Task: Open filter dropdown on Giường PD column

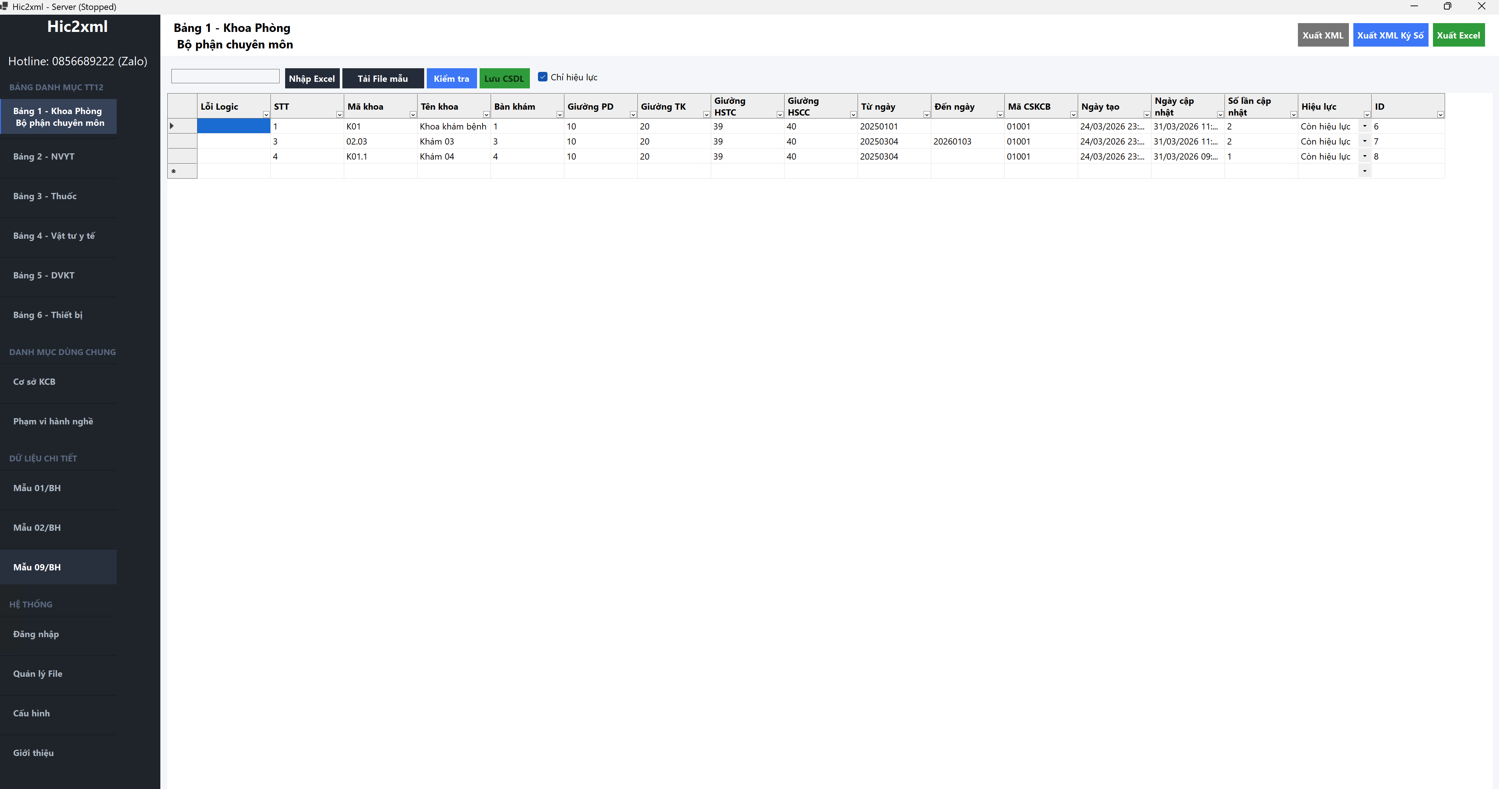Action: point(633,114)
